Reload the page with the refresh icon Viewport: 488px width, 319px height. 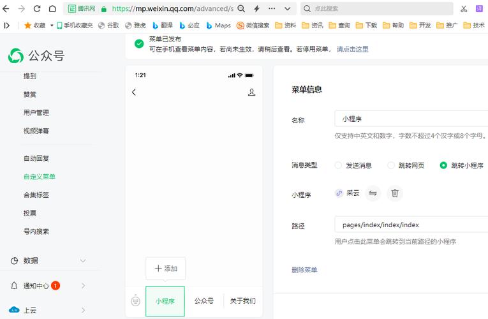click(x=37, y=9)
